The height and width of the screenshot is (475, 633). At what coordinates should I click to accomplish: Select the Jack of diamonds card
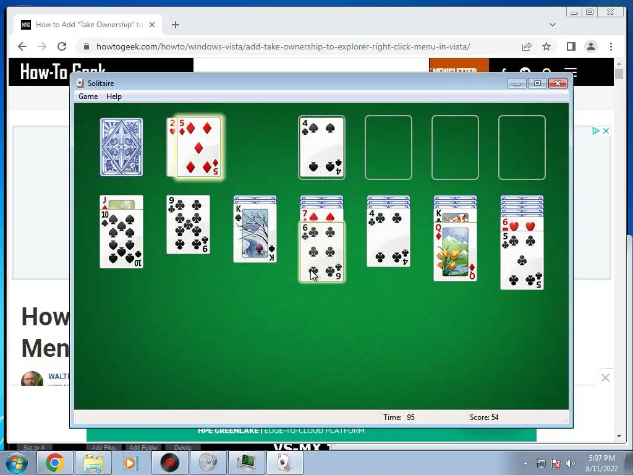pos(122,202)
